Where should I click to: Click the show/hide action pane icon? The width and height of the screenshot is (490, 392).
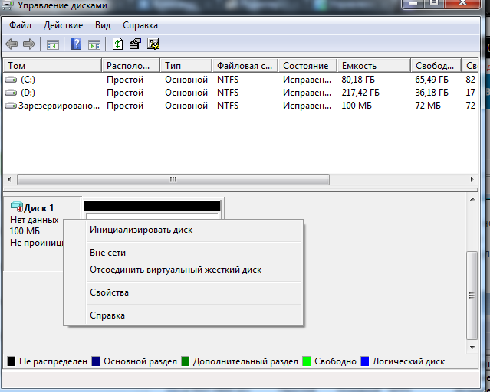[94, 44]
